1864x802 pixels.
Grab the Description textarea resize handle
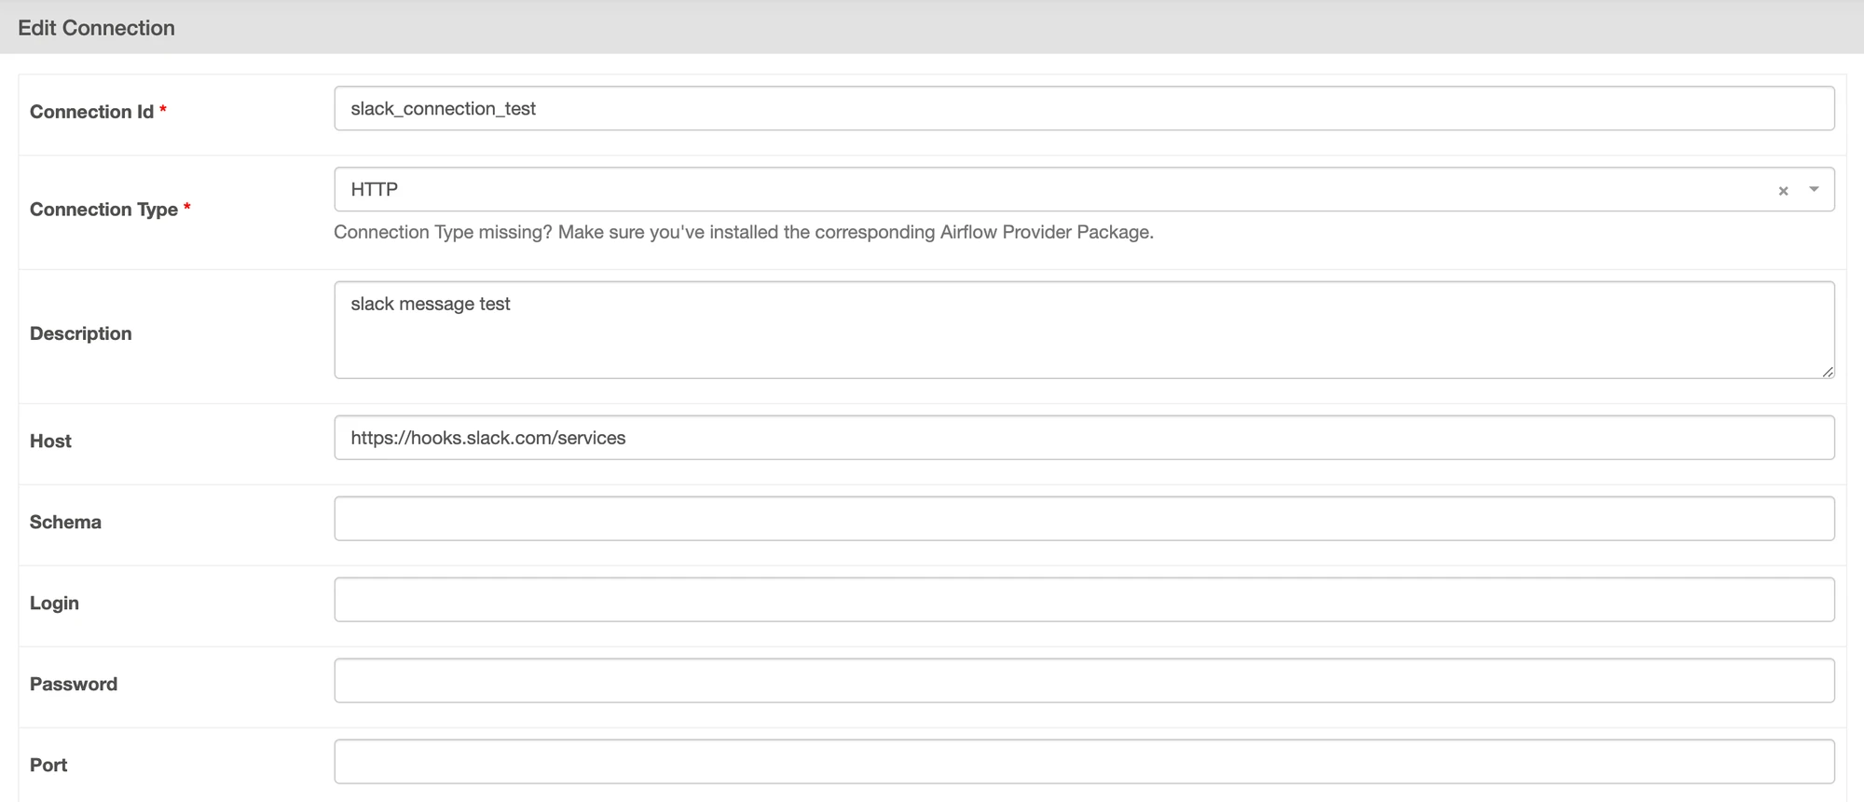pyautogui.click(x=1828, y=372)
